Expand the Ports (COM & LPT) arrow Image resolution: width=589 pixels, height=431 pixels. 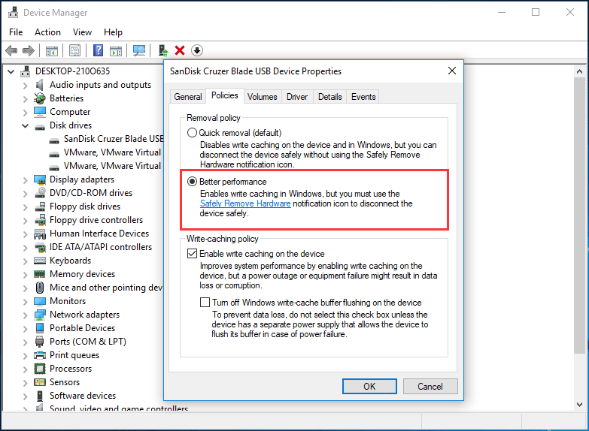[x=25, y=342]
